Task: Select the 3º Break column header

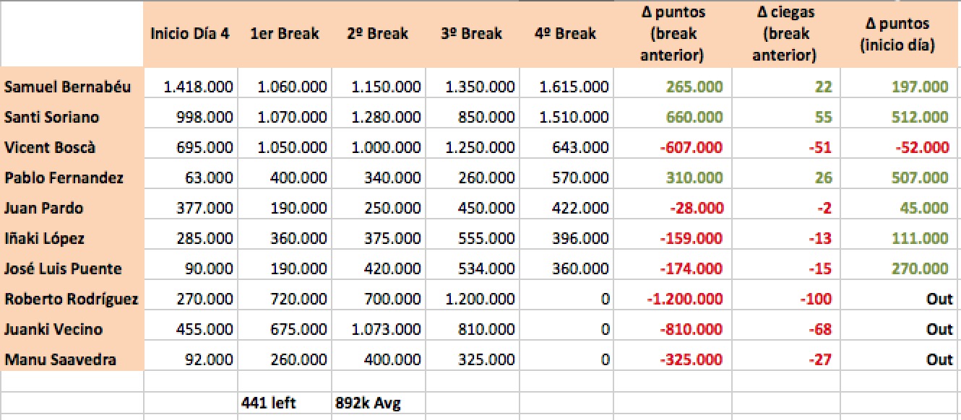Action: coord(472,34)
